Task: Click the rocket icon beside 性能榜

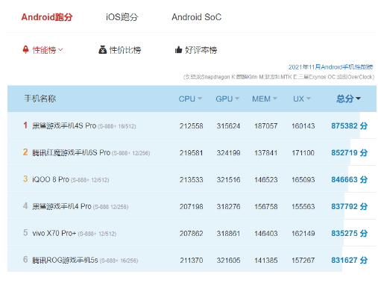Action: pyautogui.click(x=25, y=49)
